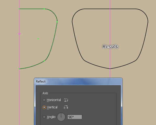Click the angle dial control
Image resolution: width=156 pixels, height=125 pixels.
(x=61, y=117)
